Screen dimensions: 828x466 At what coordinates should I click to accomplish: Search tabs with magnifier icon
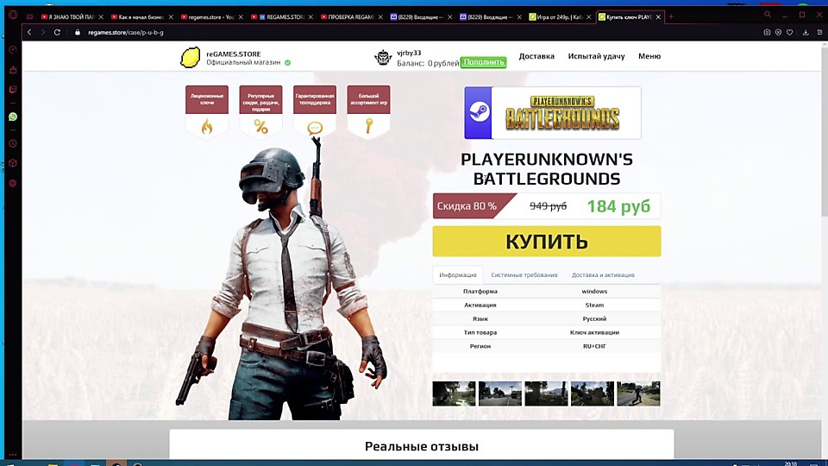(768, 15)
